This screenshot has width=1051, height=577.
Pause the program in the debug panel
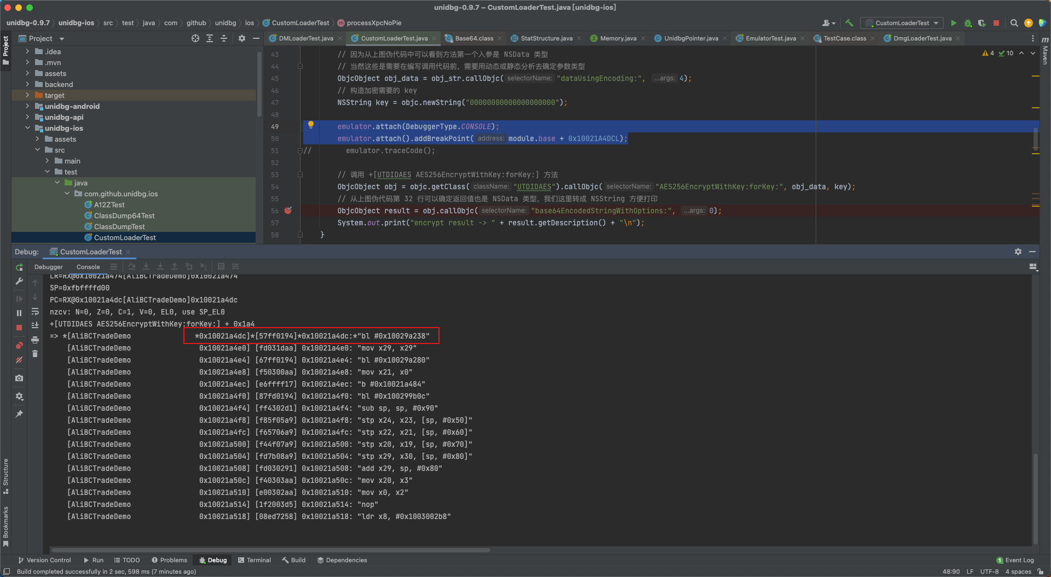(19, 313)
